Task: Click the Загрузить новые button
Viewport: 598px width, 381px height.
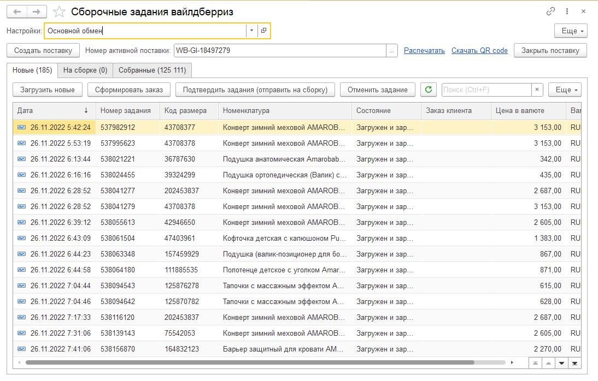Action: [x=48, y=90]
